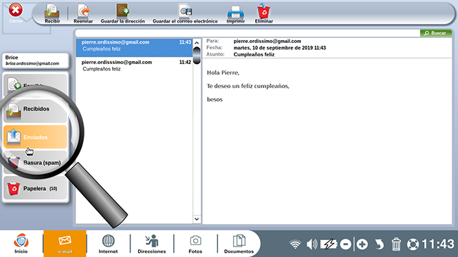The image size is (458, 257).
Task: Save sender with Guardar la dirección
Action: (x=123, y=13)
